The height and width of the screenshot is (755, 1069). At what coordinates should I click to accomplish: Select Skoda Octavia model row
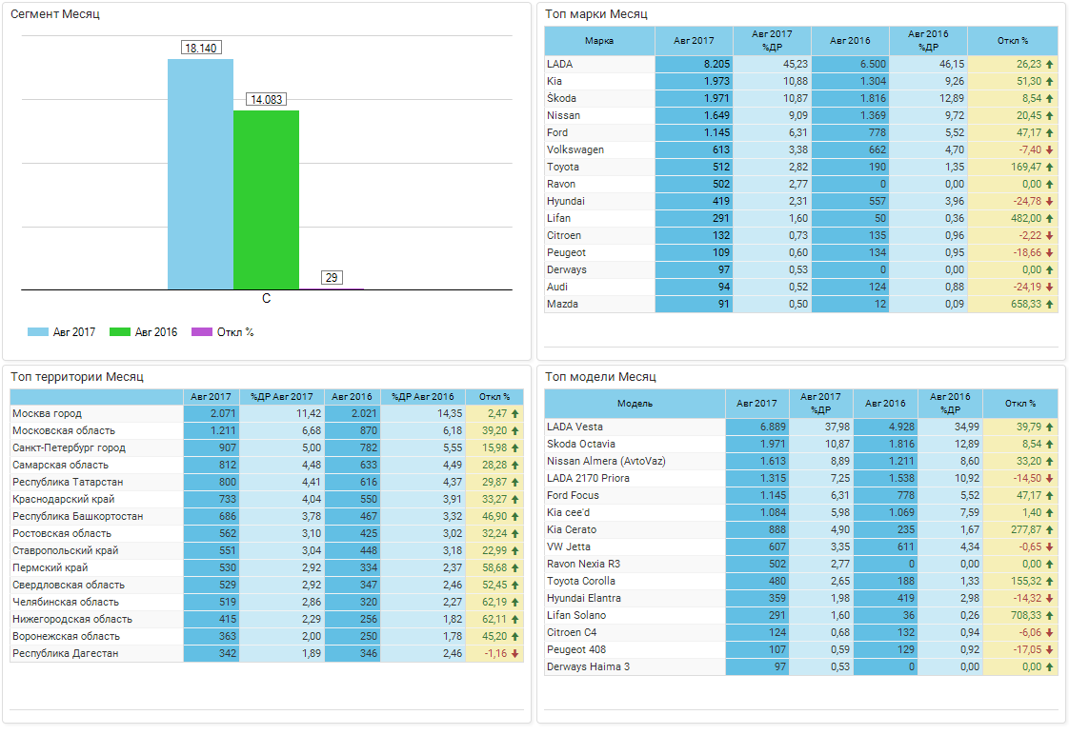[x=801, y=445]
